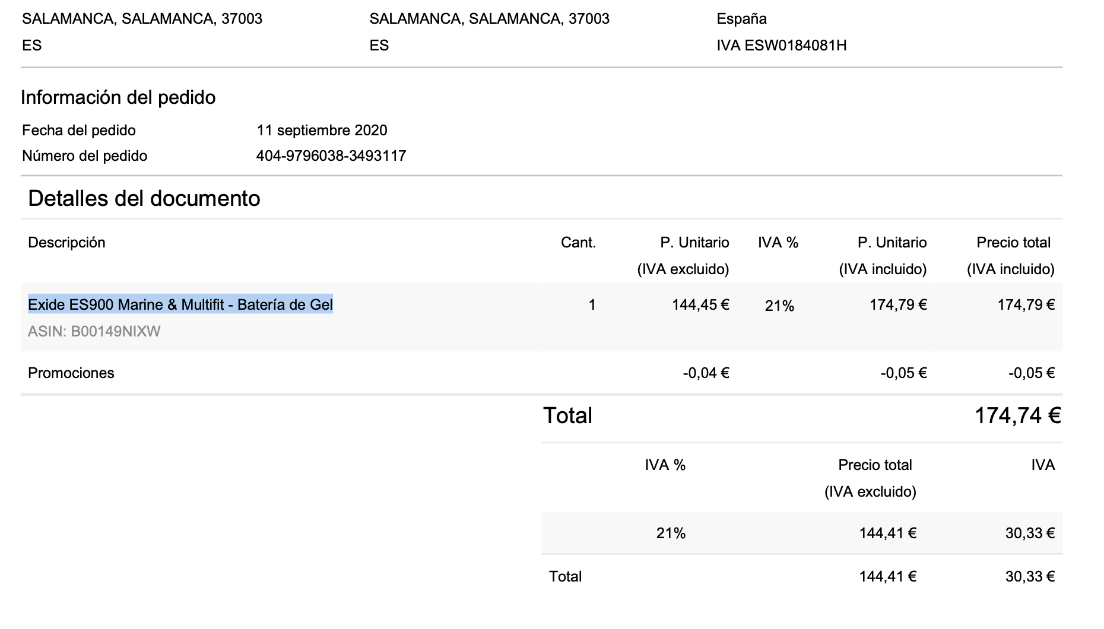Viewport: 1104px width, 629px height.
Task: Click the unit price 144,45 € without VAT
Action: (x=700, y=305)
